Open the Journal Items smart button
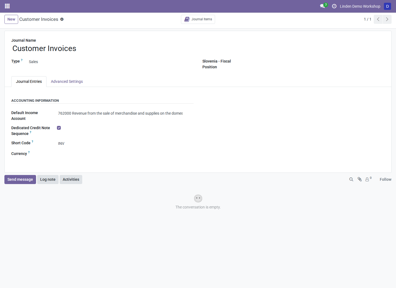396x288 pixels. [x=198, y=19]
